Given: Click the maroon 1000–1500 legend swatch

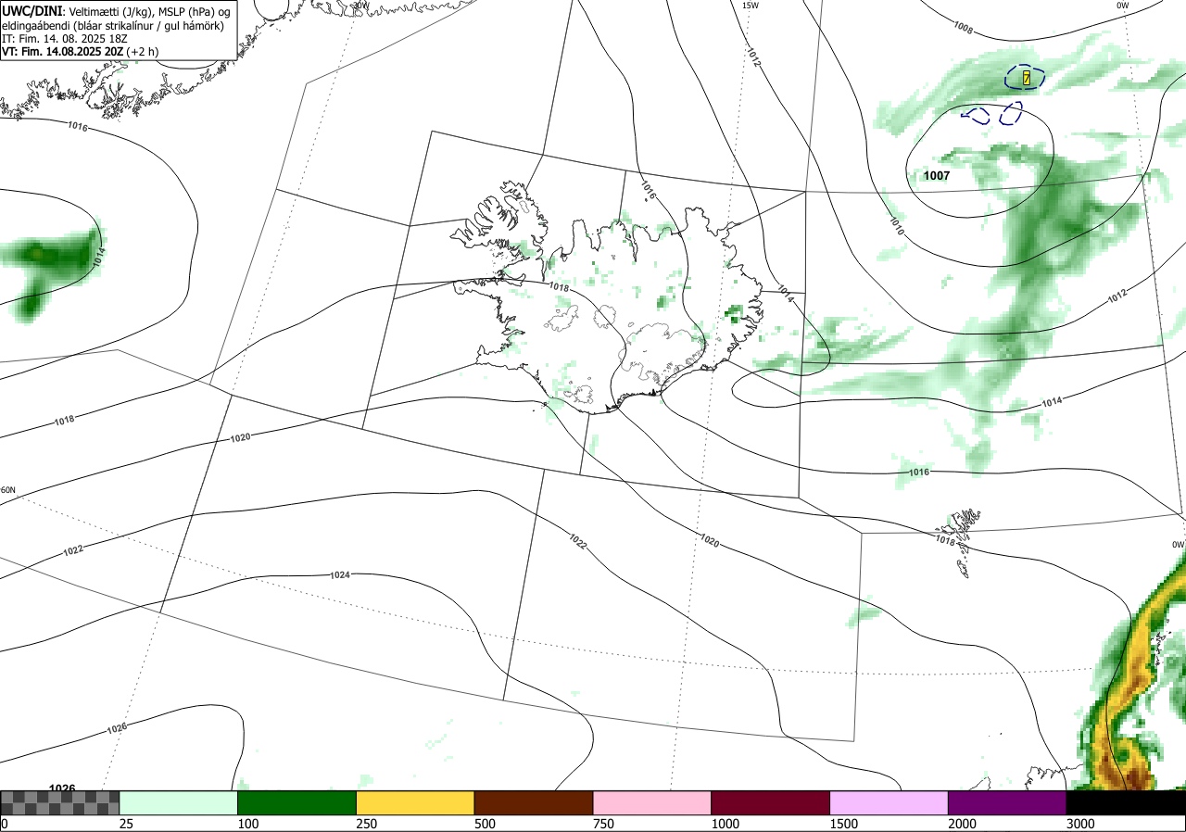Looking at the screenshot, I should click(771, 802).
